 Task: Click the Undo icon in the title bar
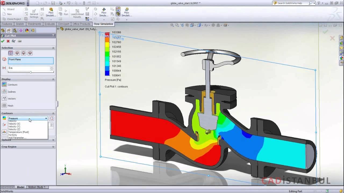point(69,3)
